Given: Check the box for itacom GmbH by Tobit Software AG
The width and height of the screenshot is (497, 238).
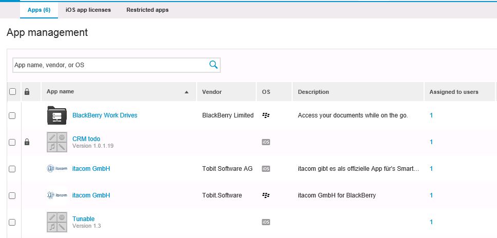Looking at the screenshot, I should 12,169.
